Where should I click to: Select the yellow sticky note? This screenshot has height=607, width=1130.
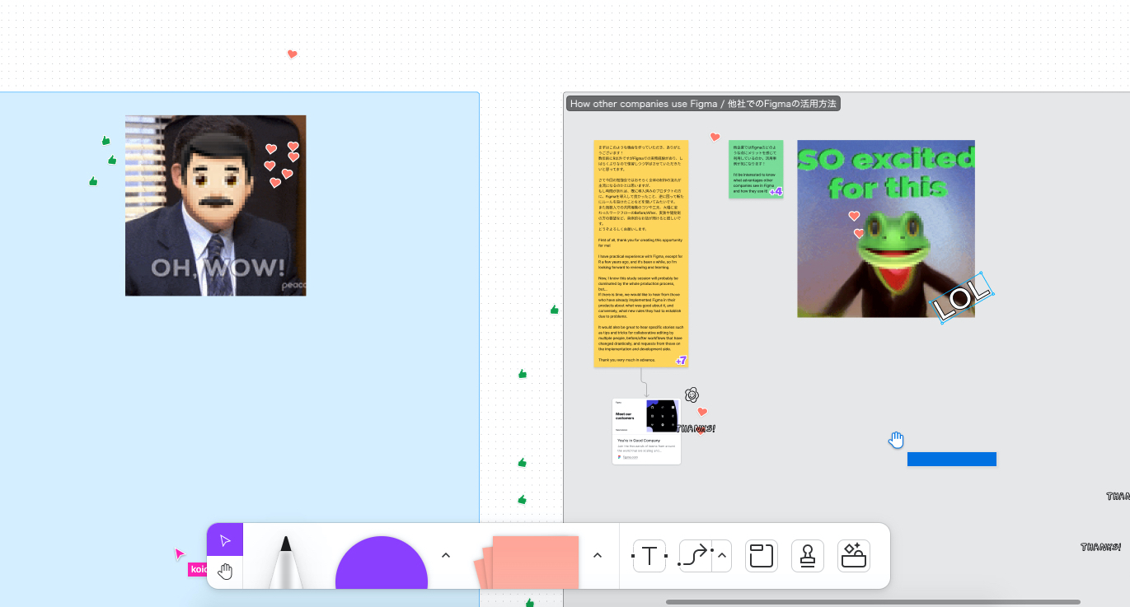tap(641, 253)
